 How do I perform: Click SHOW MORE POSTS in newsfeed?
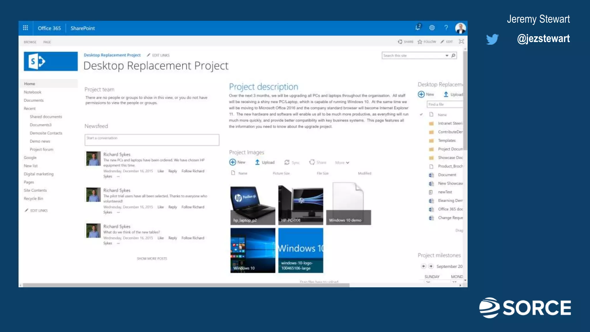click(x=152, y=259)
